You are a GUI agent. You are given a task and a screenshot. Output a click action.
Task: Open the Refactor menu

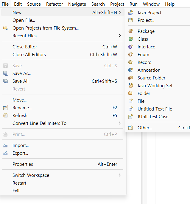[x=54, y=4]
